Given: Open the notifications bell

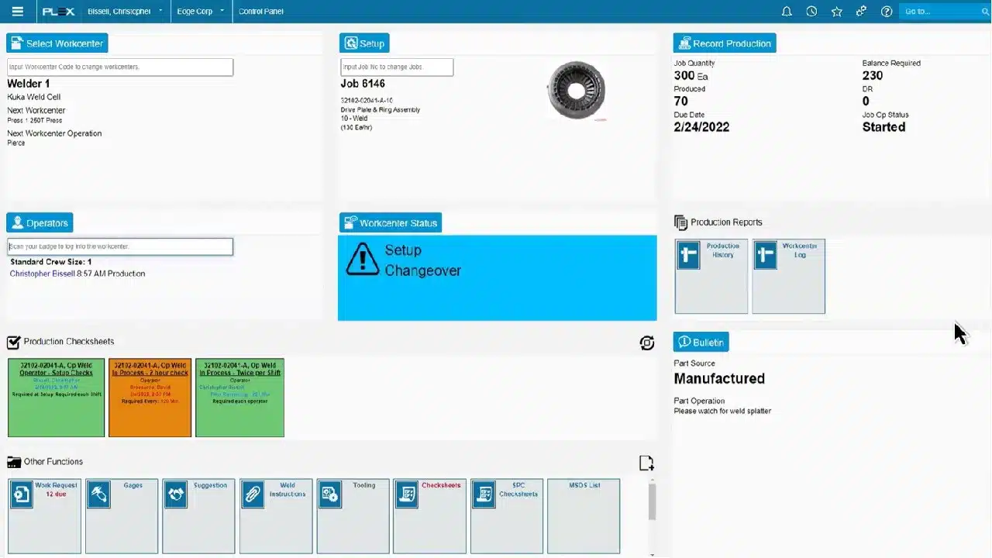Looking at the screenshot, I should 787,12.
